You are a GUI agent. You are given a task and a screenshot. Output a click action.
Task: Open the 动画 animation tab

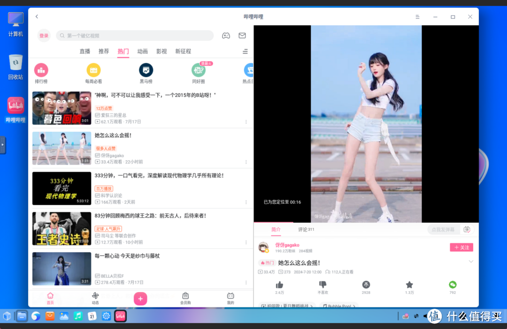[142, 52]
